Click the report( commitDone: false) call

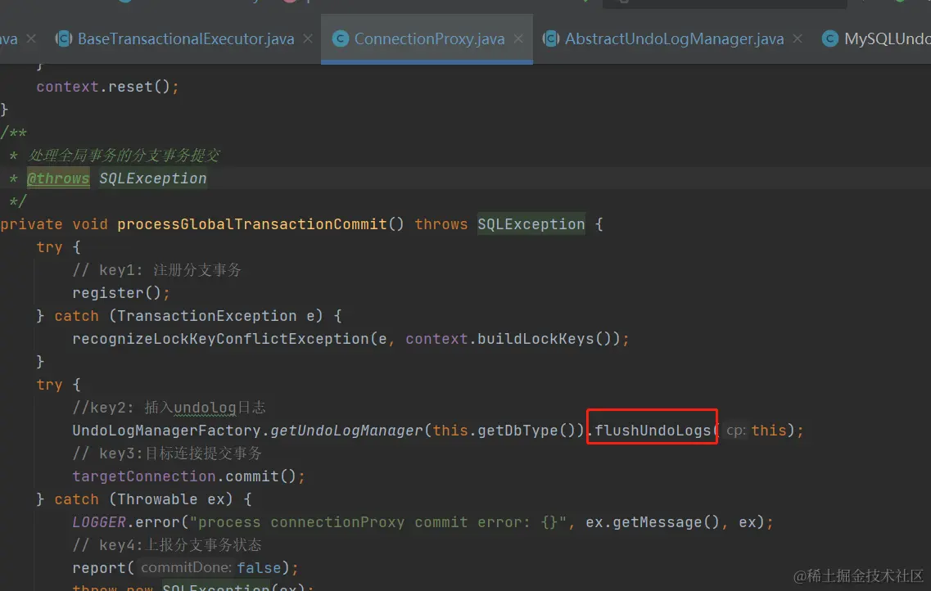(x=185, y=568)
